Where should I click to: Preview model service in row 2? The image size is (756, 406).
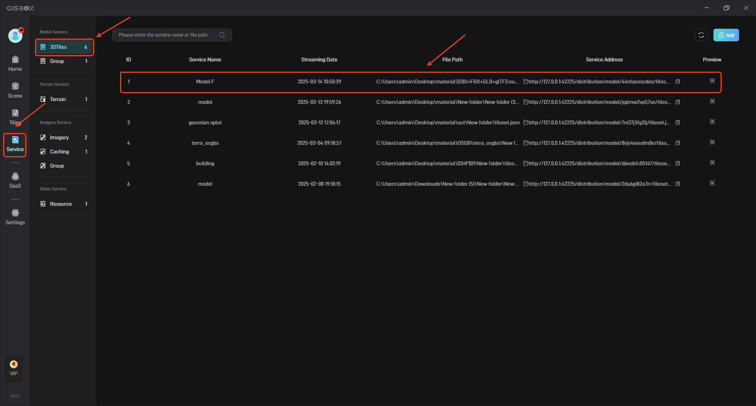(712, 101)
